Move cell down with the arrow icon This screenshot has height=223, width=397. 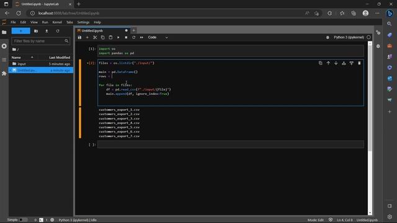pyautogui.click(x=336, y=63)
